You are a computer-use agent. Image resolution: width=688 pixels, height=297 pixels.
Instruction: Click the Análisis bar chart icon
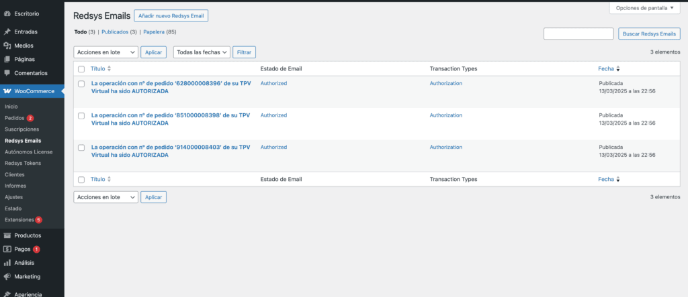pos(7,263)
